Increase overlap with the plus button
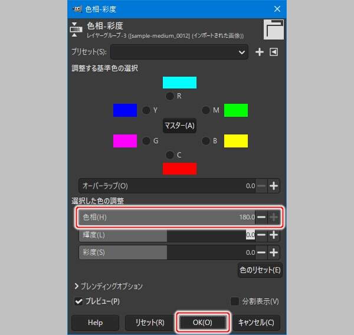The image size is (354, 335). click(274, 186)
